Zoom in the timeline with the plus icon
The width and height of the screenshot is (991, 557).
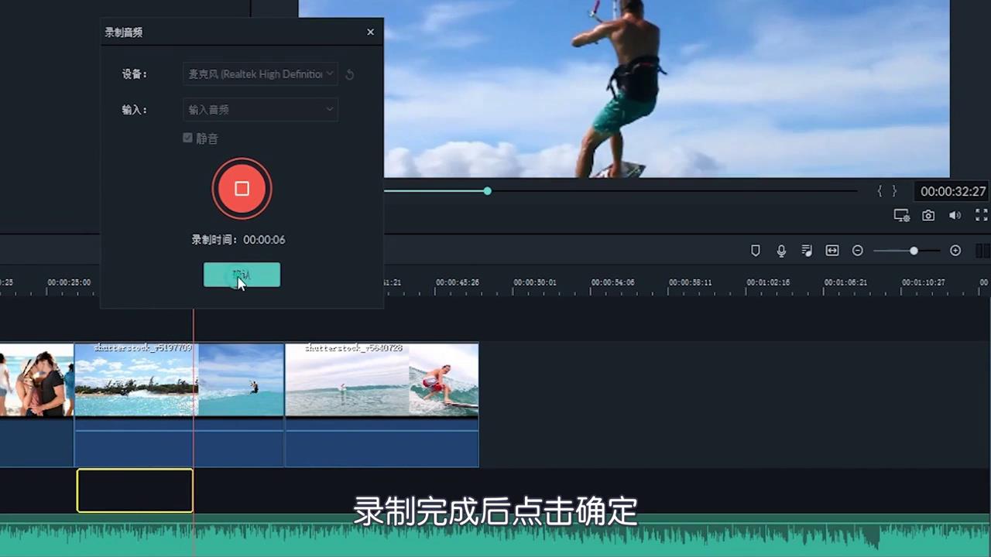point(955,250)
